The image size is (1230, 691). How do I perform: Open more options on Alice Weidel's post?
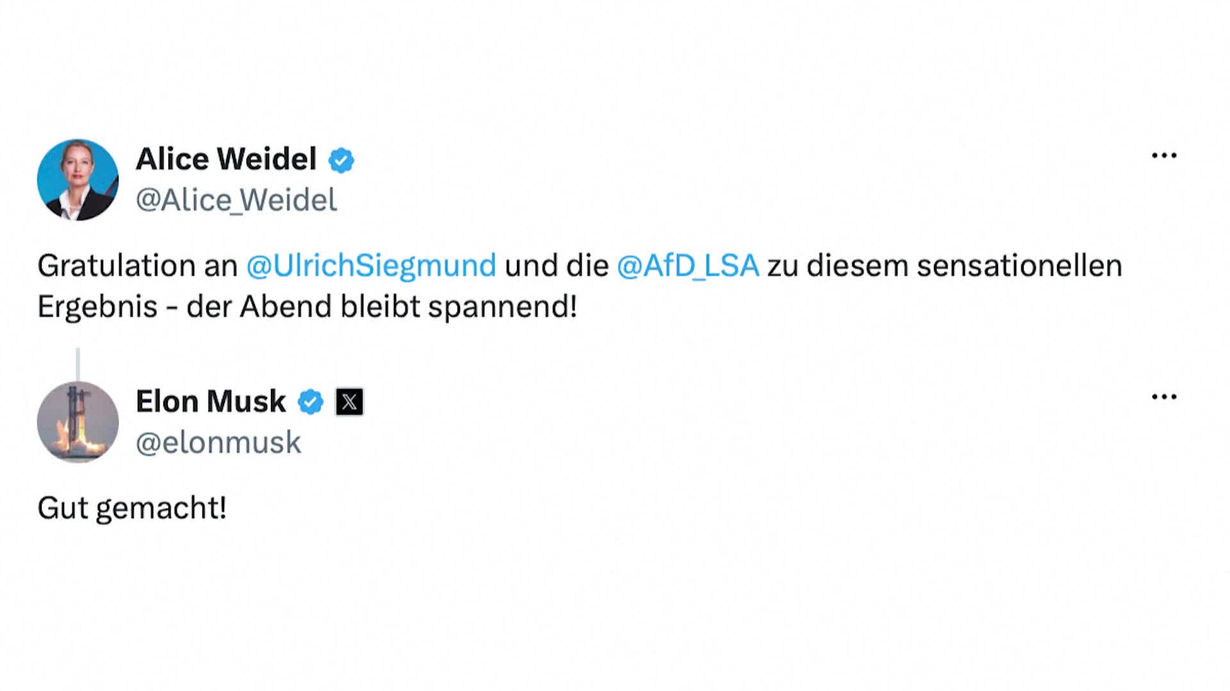coord(1164,155)
